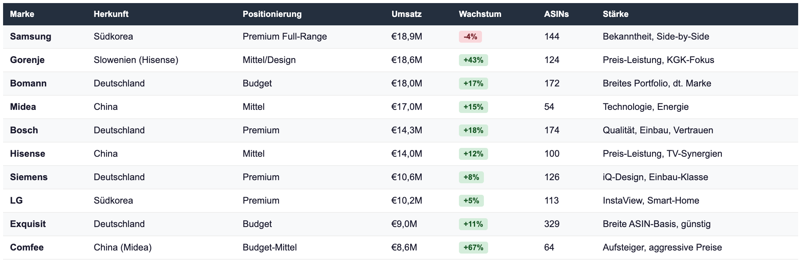Click Midea's €17,0M revenue cell
Screen dimensions: 802x262
[x=406, y=107]
